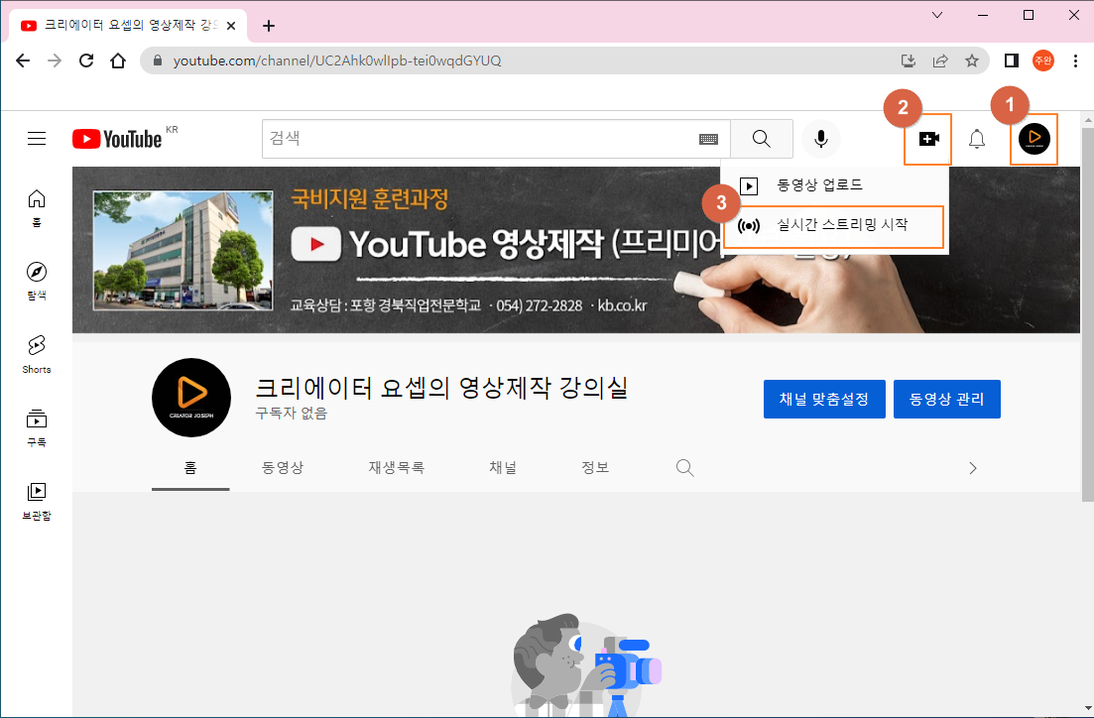This screenshot has width=1094, height=718.
Task: Select 실시간 스트리밍 시작 menu item
Action: pyautogui.click(x=834, y=225)
